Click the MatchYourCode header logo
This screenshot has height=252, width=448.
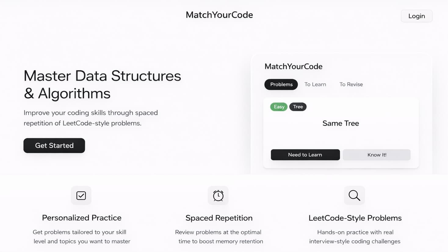point(219,15)
